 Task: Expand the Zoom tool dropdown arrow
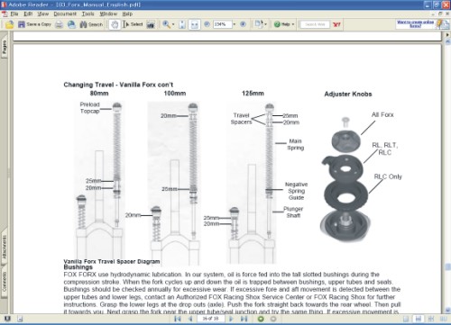pos(173,24)
